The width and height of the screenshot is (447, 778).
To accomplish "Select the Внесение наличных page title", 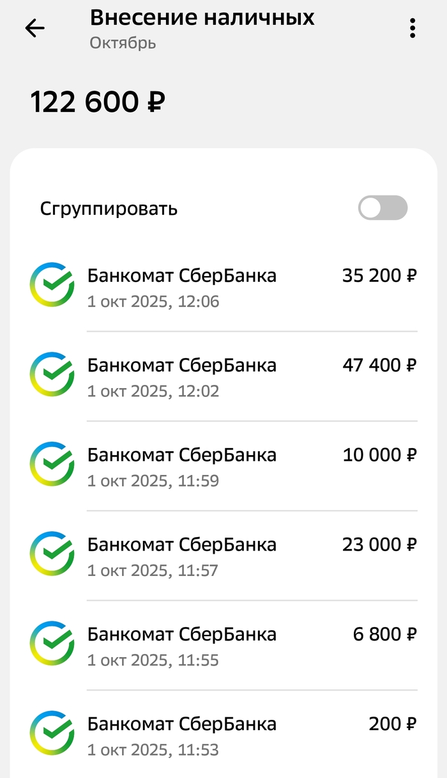I will pyautogui.click(x=202, y=18).
